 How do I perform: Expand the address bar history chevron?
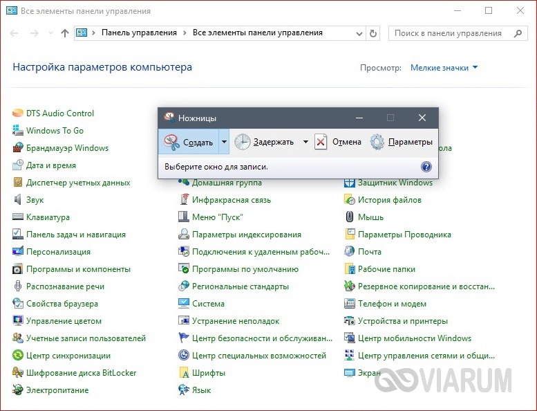[x=359, y=34]
